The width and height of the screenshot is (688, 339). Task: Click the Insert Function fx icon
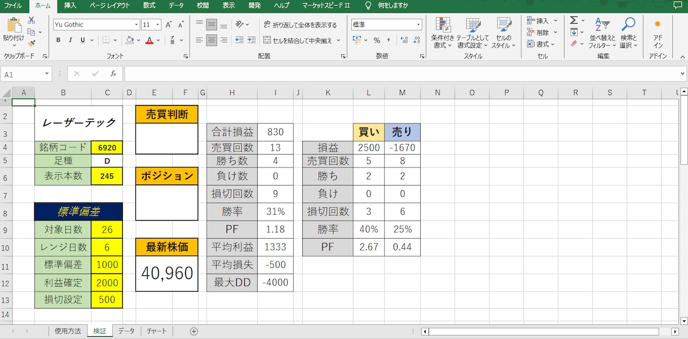[x=113, y=74]
